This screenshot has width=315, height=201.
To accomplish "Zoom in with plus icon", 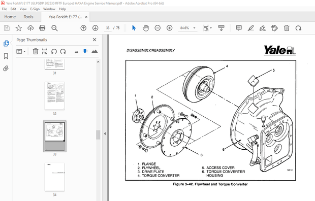I will click(170, 28).
